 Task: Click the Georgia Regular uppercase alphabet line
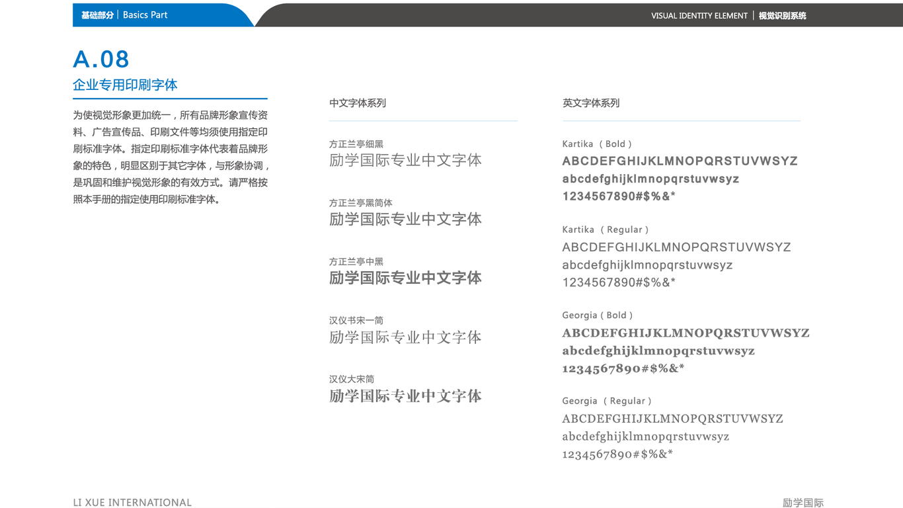(x=673, y=419)
